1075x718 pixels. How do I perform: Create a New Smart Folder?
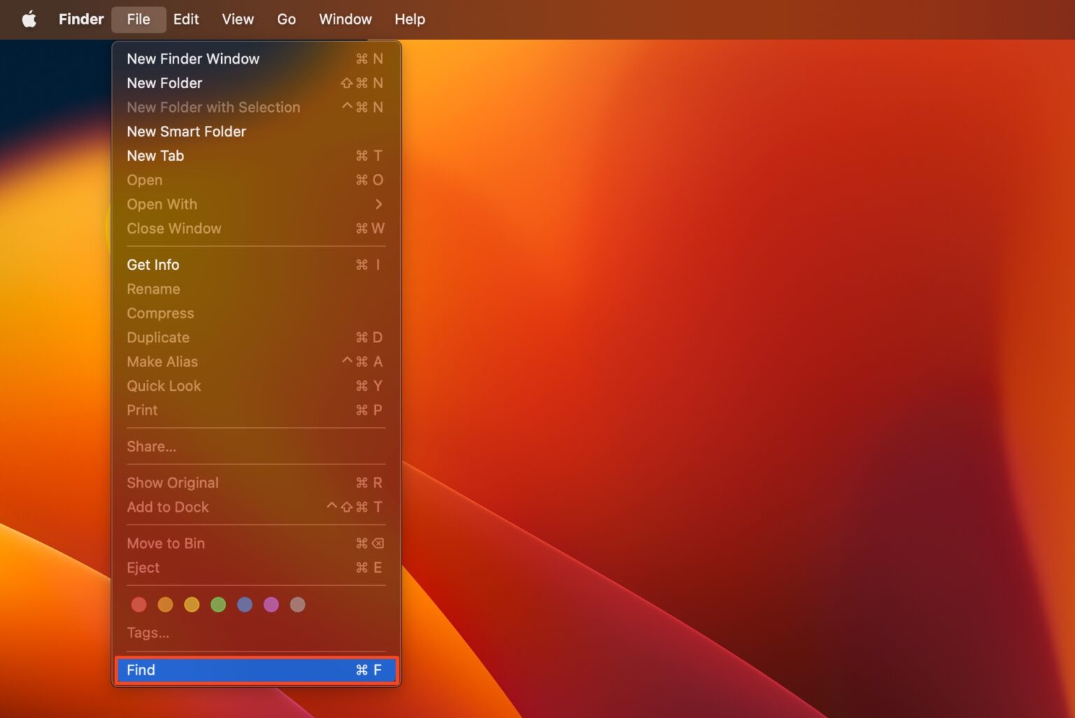pos(186,131)
